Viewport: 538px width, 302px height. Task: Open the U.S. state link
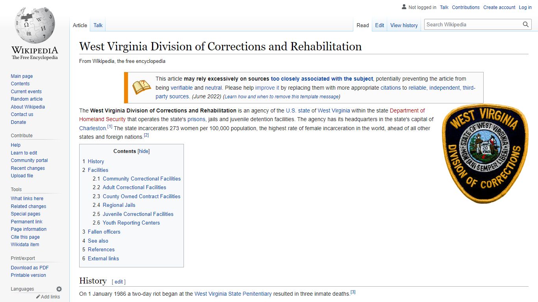[298, 110]
